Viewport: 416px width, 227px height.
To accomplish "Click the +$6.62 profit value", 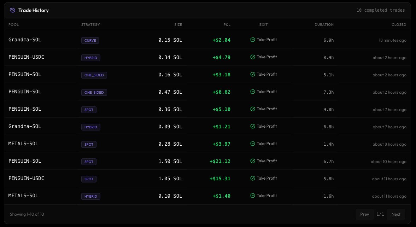I will point(221,92).
